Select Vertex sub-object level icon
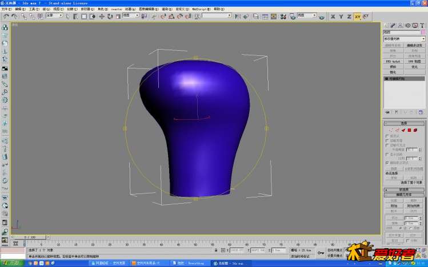Screen dimensions: 428x267 (391, 130)
